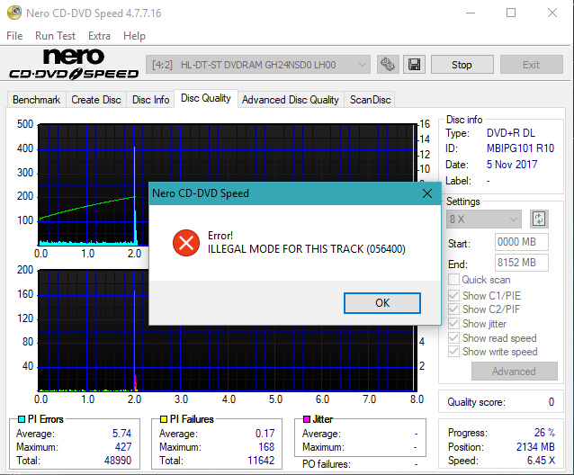574x475 pixels.
Task: Expand the drive selection dropdown
Action: tap(362, 65)
